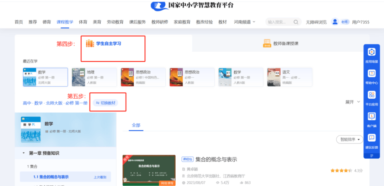Viewport: 384px width, 186px height.
Task: Open the 河南频道 dropdown
Action: [x=244, y=22]
